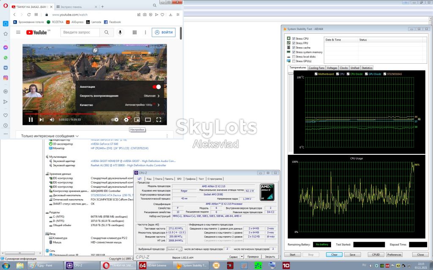
Task: Toggle YouTube autoplay switch
Action: point(115,119)
